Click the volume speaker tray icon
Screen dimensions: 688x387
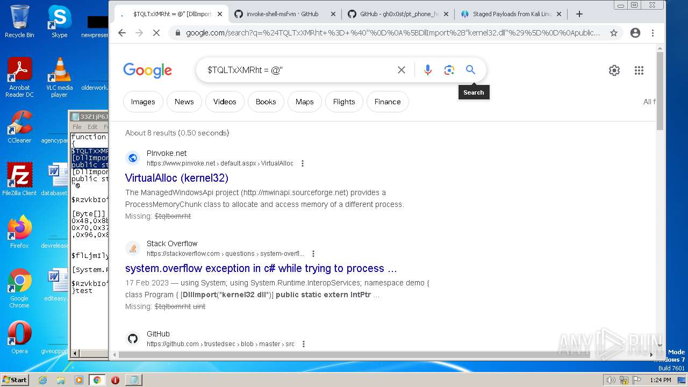tap(611, 380)
